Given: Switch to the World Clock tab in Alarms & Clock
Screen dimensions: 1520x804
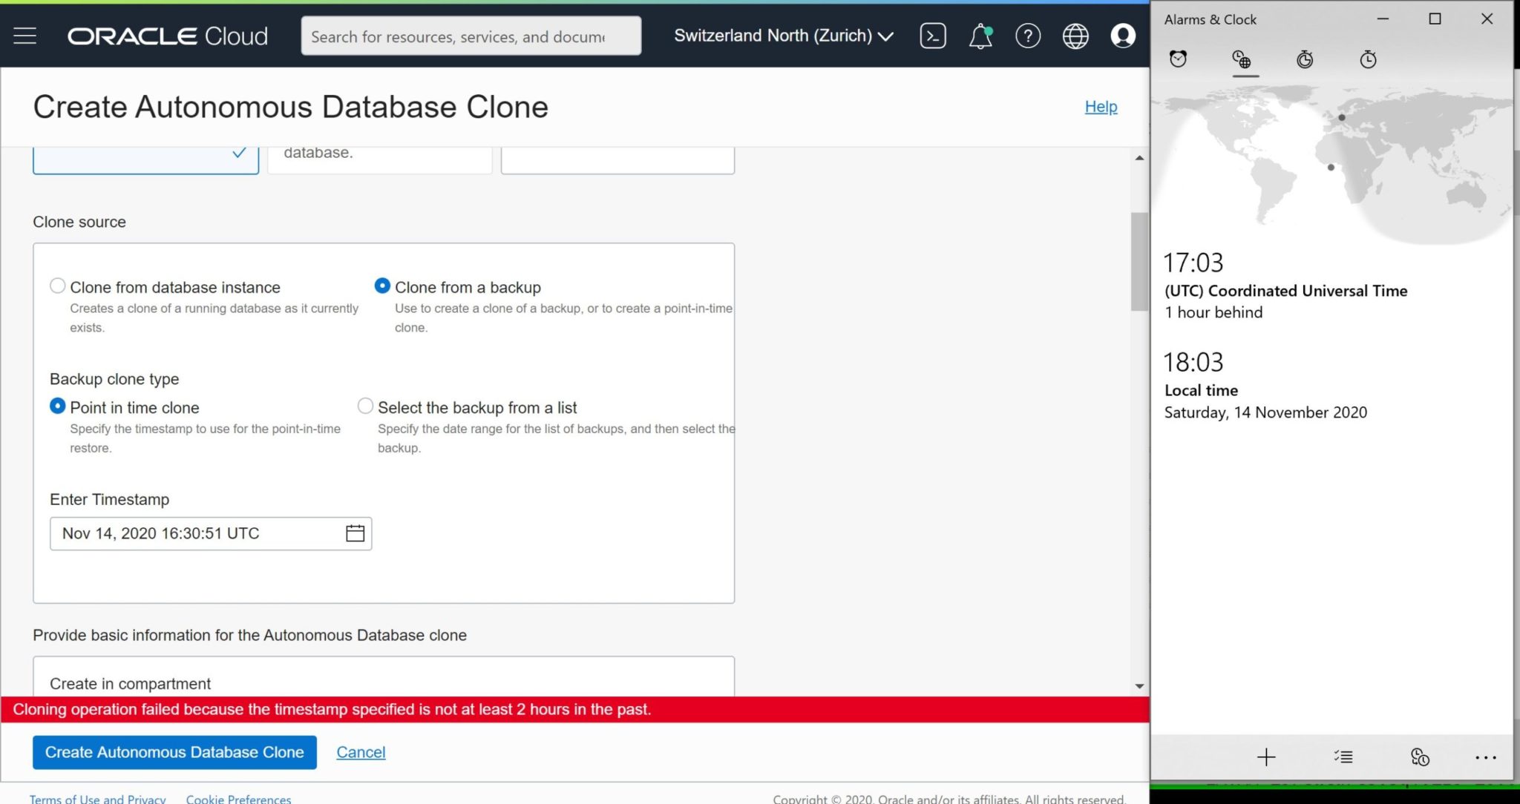Looking at the screenshot, I should [x=1242, y=59].
